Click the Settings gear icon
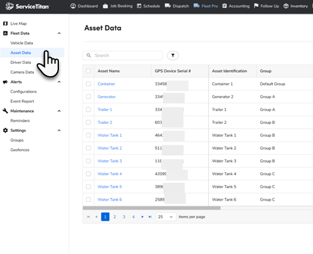The height and width of the screenshot is (254, 313). 6,130
